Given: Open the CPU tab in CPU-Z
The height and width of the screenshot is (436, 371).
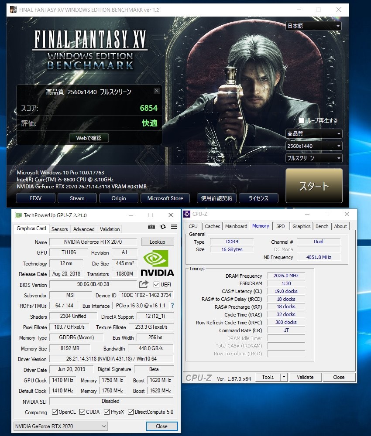Looking at the screenshot, I should (x=193, y=226).
